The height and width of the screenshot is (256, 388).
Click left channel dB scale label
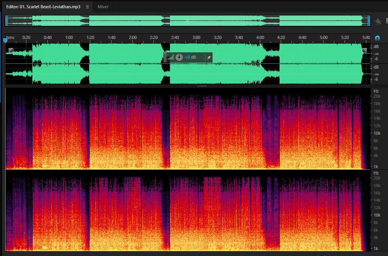pos(376,47)
